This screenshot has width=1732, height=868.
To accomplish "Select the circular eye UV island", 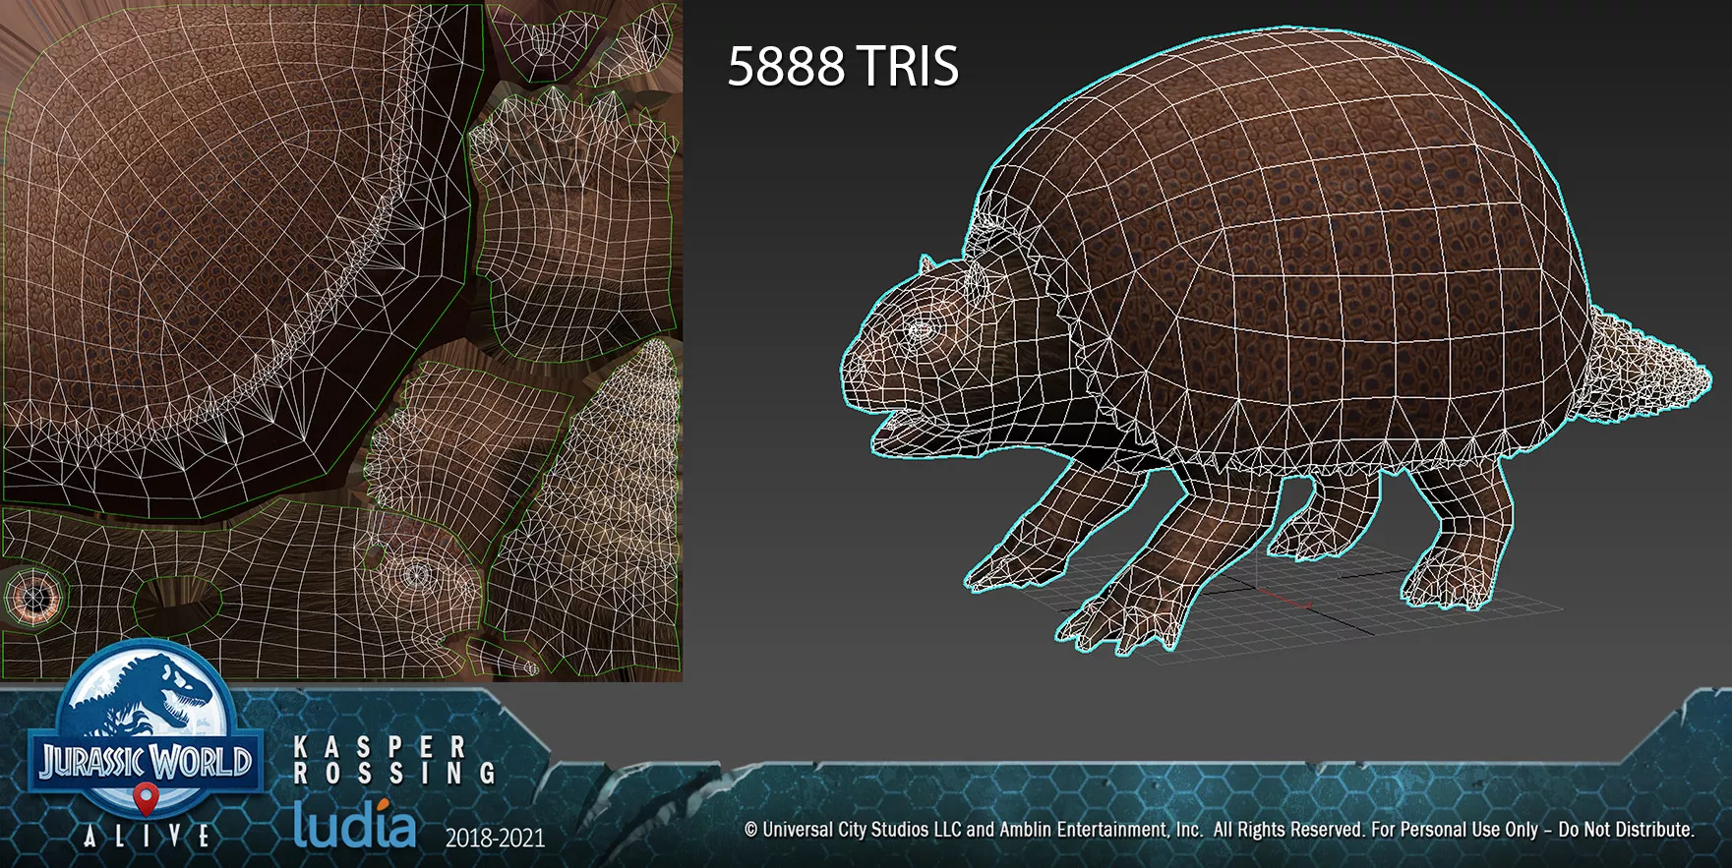I will point(33,597).
